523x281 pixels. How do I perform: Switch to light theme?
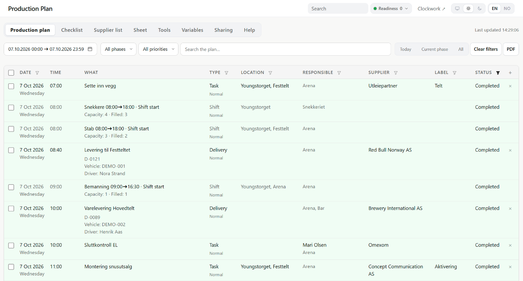pyautogui.click(x=468, y=9)
